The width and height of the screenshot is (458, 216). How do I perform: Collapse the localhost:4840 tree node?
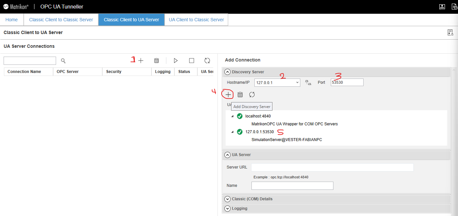(x=232, y=116)
